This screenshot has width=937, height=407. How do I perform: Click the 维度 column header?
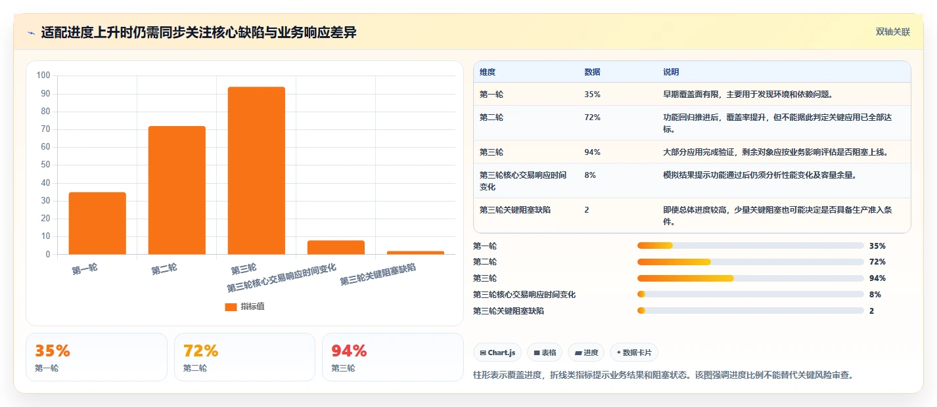point(488,72)
